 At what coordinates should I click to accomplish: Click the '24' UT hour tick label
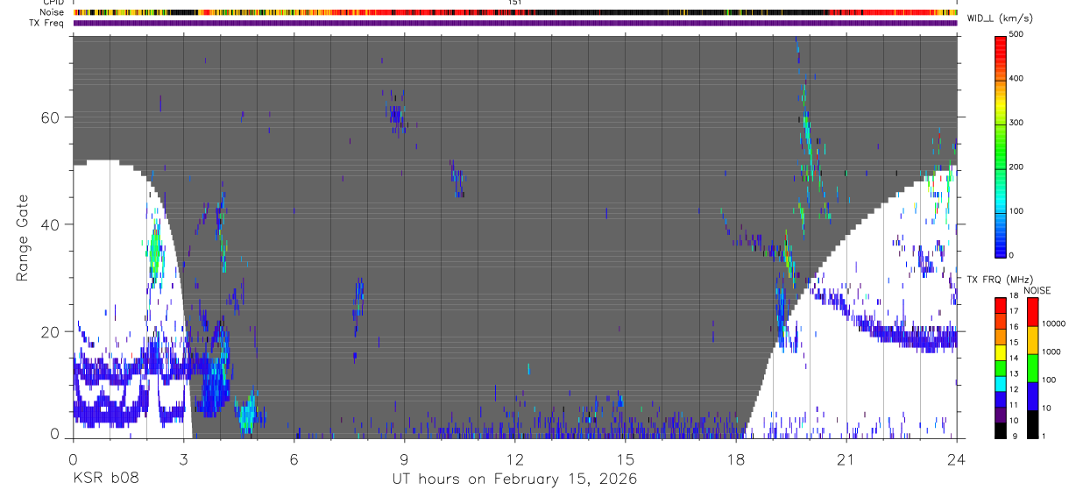[957, 458]
